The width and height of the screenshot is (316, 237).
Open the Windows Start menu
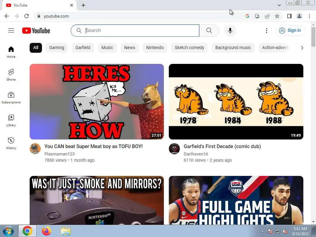(x=8, y=231)
